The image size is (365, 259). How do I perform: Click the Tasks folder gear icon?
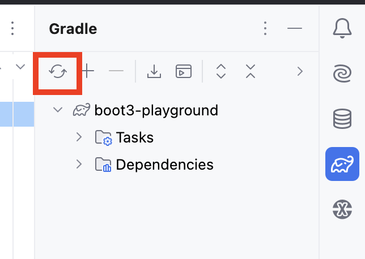(x=104, y=138)
